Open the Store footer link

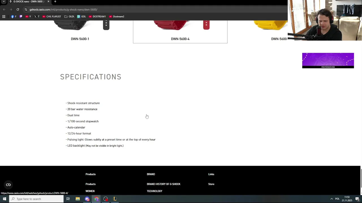point(211,184)
